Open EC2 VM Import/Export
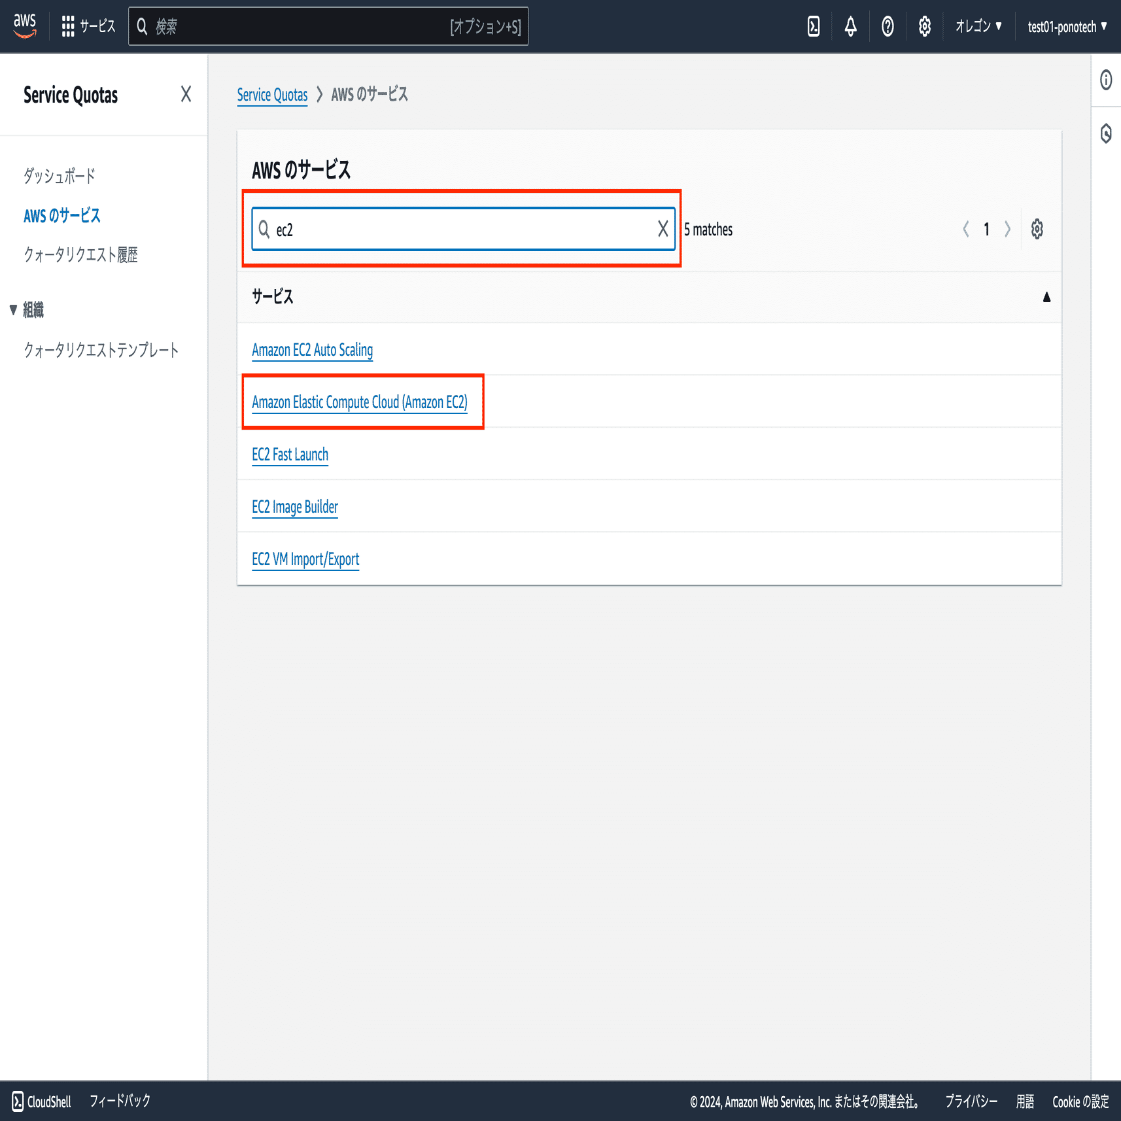Screen dimensions: 1121x1121 point(305,559)
